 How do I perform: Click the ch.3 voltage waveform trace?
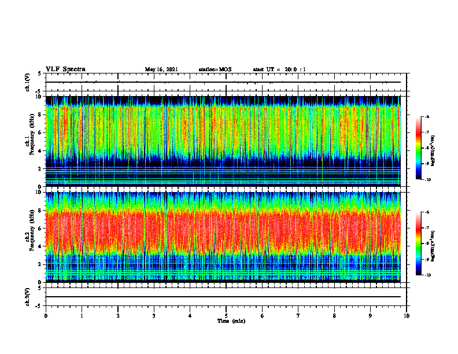pyautogui.click(x=223, y=297)
